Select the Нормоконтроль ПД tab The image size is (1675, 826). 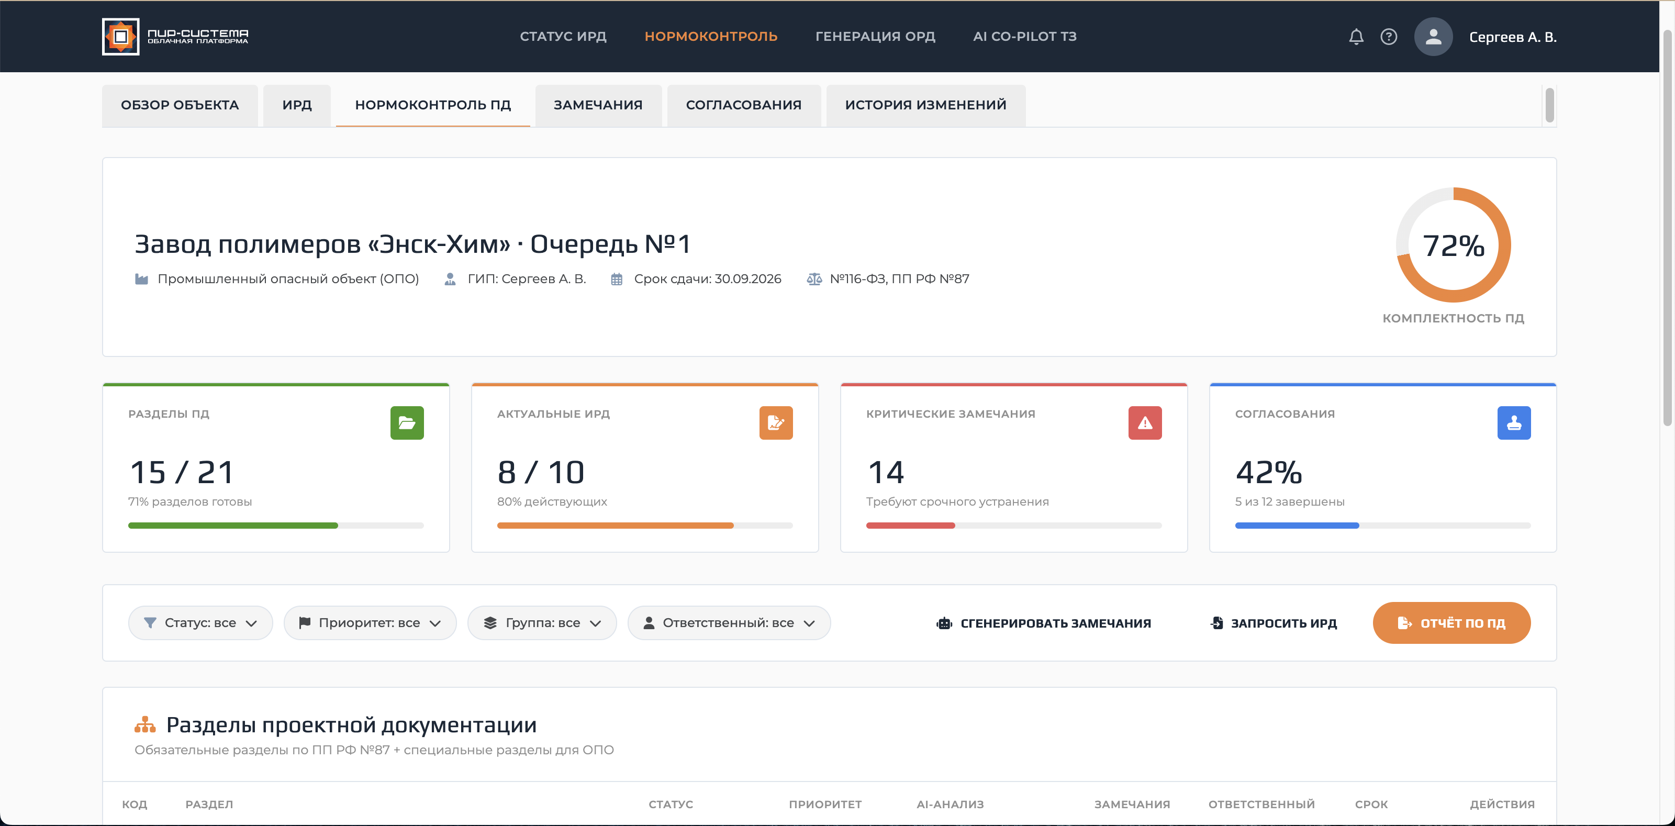pyautogui.click(x=433, y=105)
